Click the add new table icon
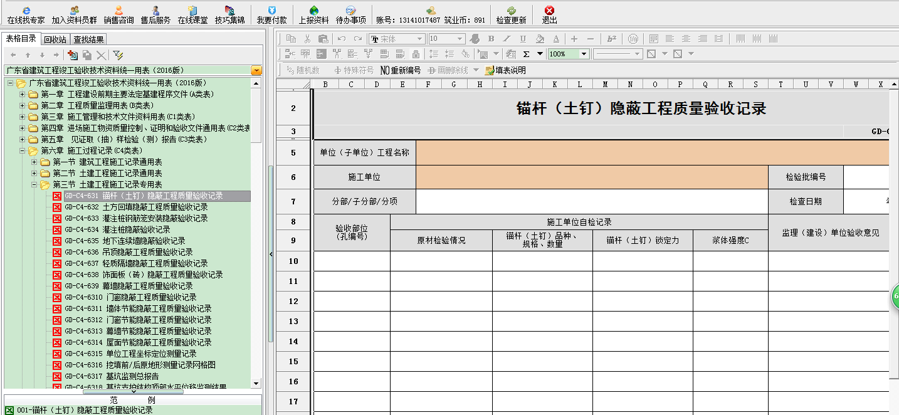This screenshot has height=415, width=899. tap(73, 55)
